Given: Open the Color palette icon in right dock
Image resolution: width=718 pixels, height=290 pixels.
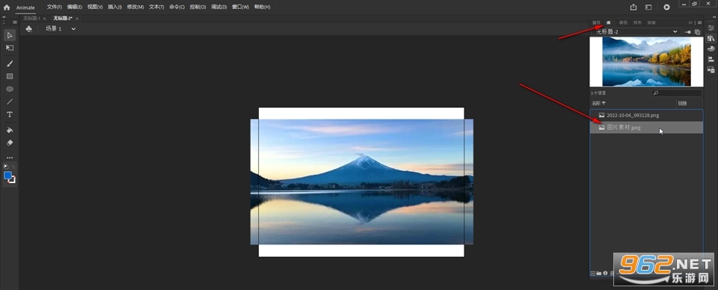Looking at the screenshot, I should [711, 49].
